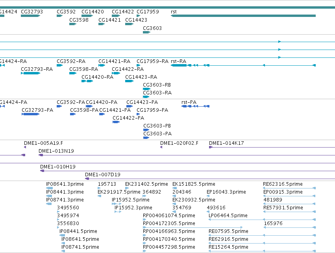Click the CG14423-PA protein label
The height and width of the screenshot is (253, 335).
(x=142, y=102)
